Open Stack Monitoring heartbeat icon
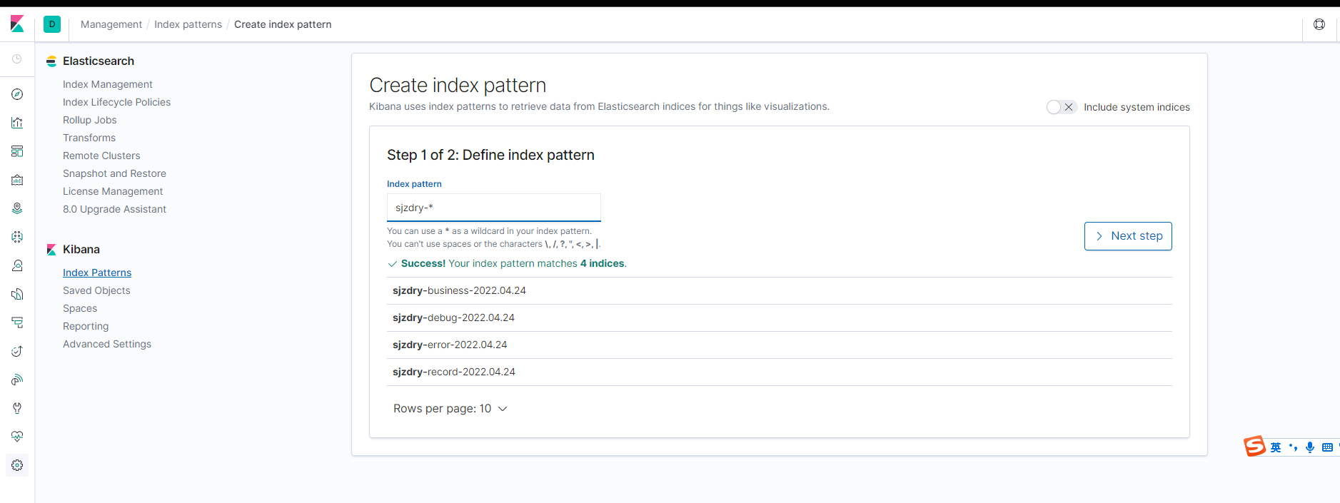 [17, 437]
